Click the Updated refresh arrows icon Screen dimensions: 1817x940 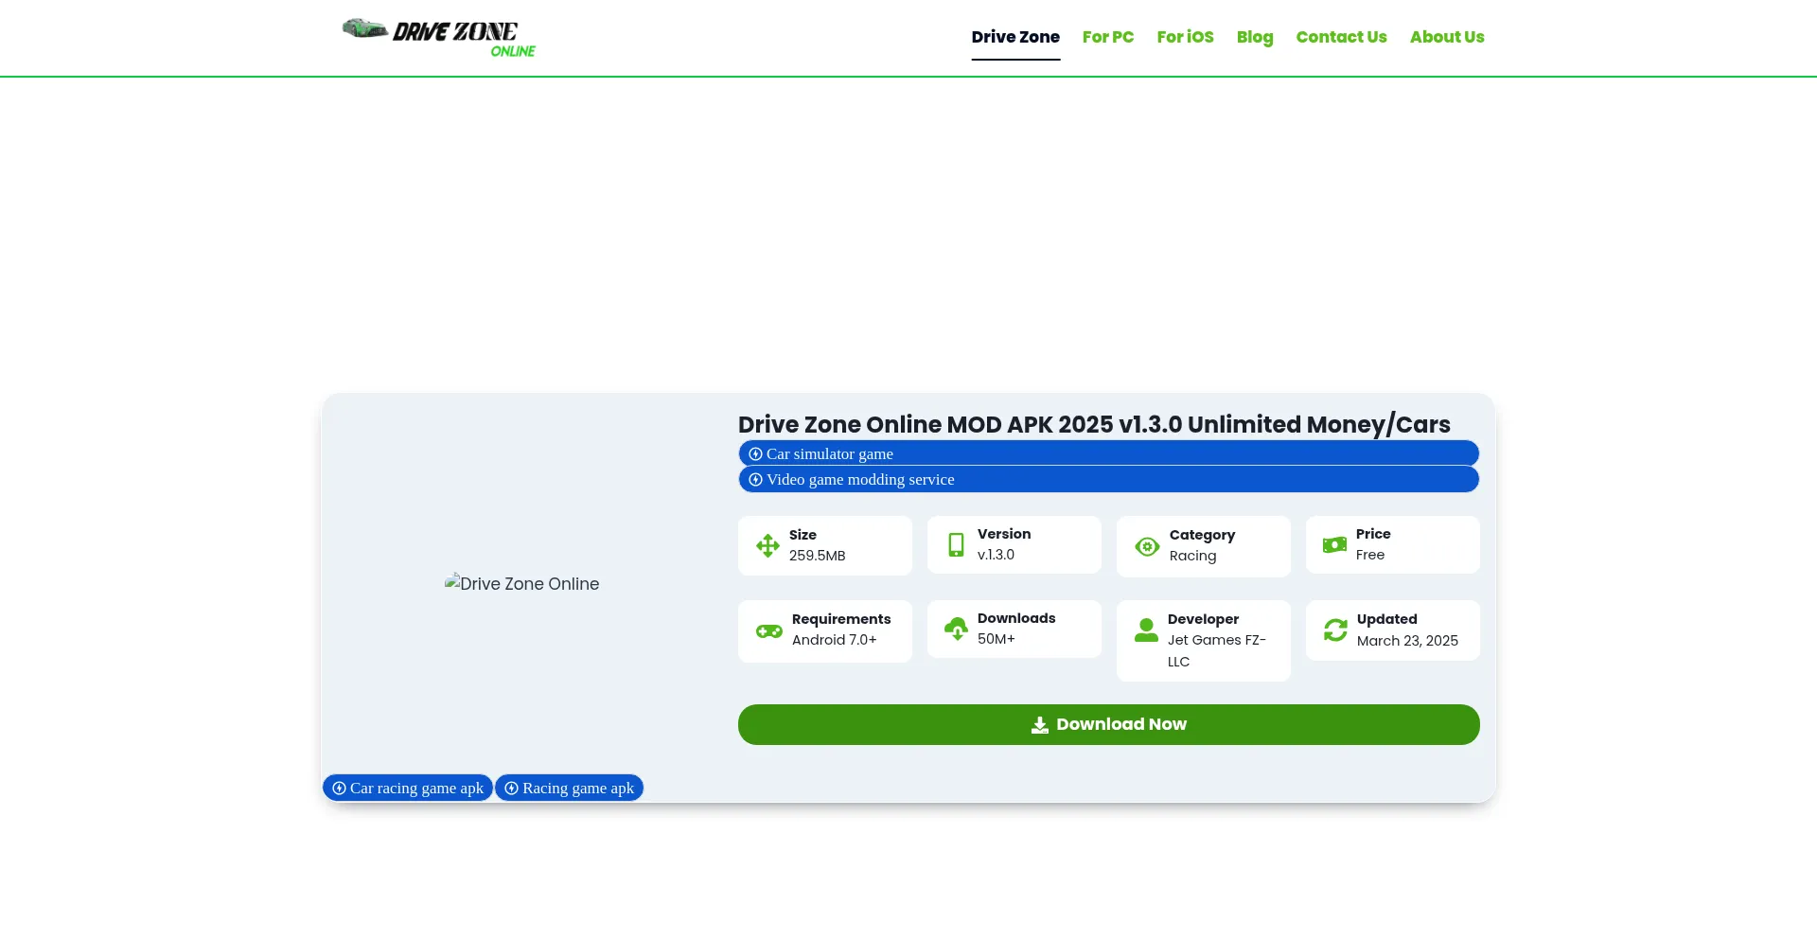click(x=1335, y=630)
